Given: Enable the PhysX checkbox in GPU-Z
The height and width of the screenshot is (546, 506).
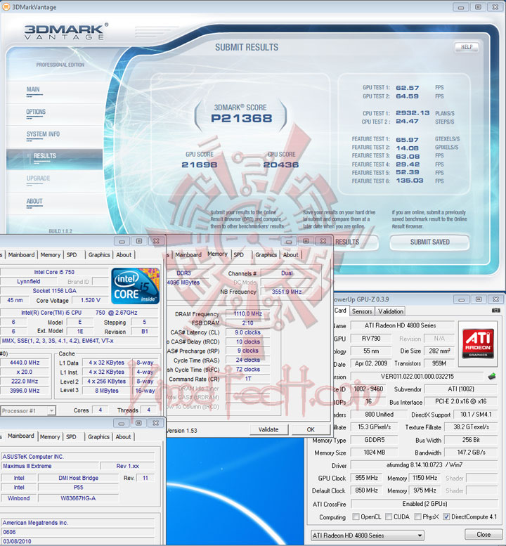Looking at the screenshot, I should [x=417, y=516].
